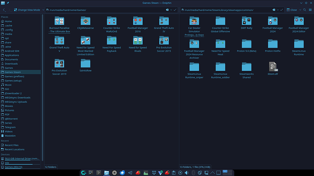Select .config in Places panel
The image size is (314, 176).
20,30
